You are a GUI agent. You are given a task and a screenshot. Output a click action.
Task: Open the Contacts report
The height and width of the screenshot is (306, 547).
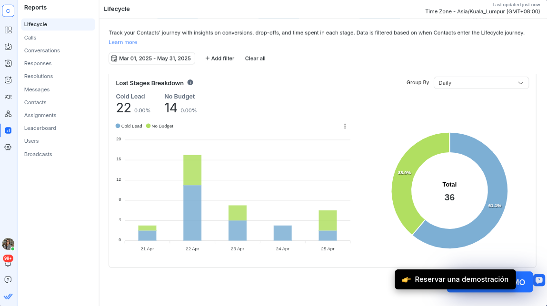tap(35, 103)
